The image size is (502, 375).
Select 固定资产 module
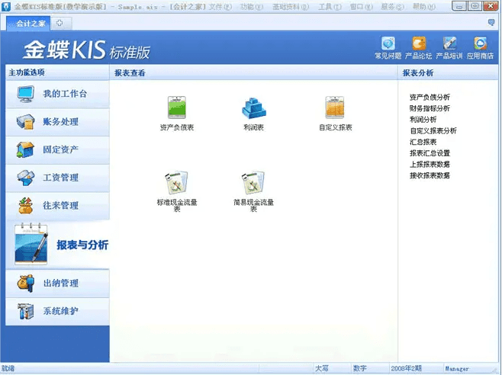[58, 149]
